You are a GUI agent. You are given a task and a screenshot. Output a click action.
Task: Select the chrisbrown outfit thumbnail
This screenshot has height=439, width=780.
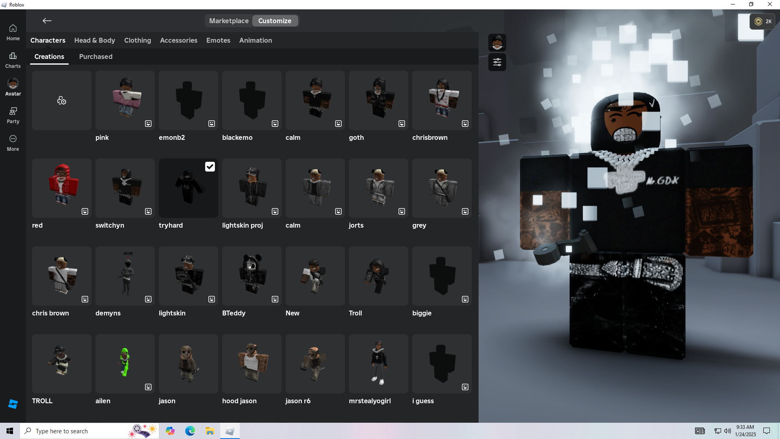point(442,100)
